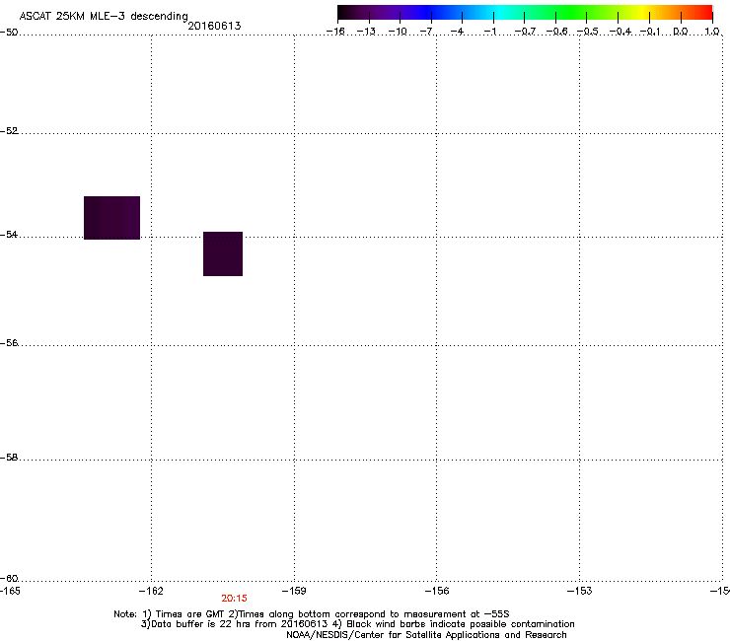
Task: Click the plot title 'ASCAT 25KM MLE-3 descending'
Action: click(104, 17)
